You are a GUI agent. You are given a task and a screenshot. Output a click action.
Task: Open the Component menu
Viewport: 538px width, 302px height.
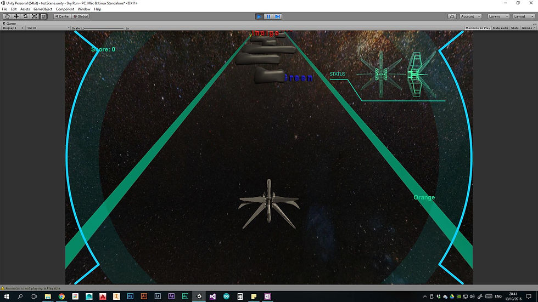click(x=65, y=9)
